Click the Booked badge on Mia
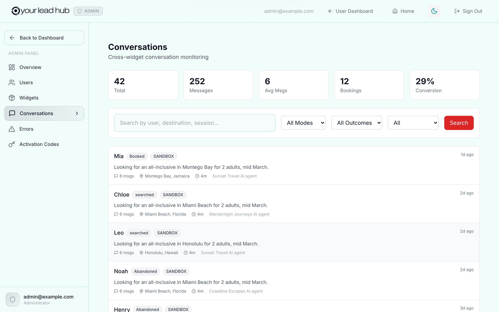Image resolution: width=499 pixels, height=312 pixels. coord(137,156)
